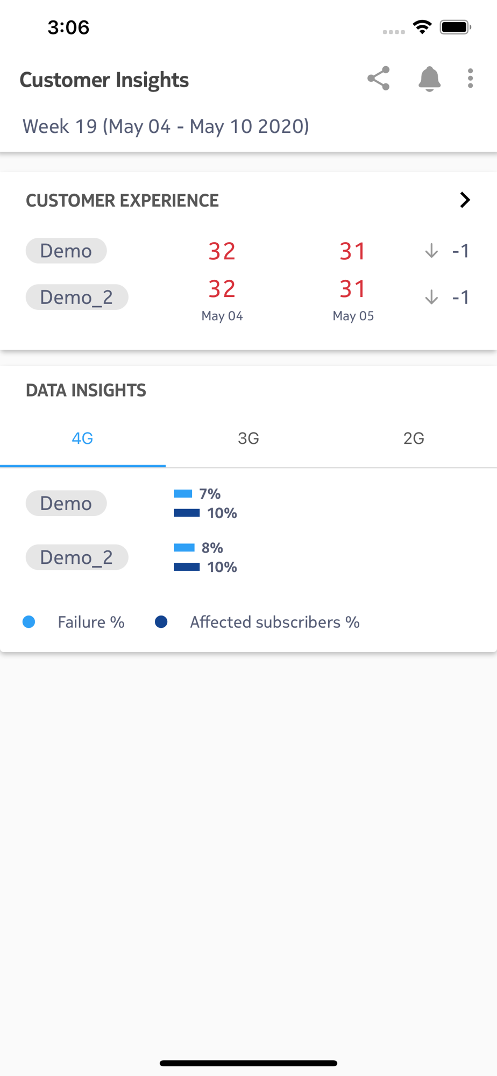Image resolution: width=497 pixels, height=1076 pixels.
Task: Select Demo_2 chip in Data Insights
Action: 77,557
